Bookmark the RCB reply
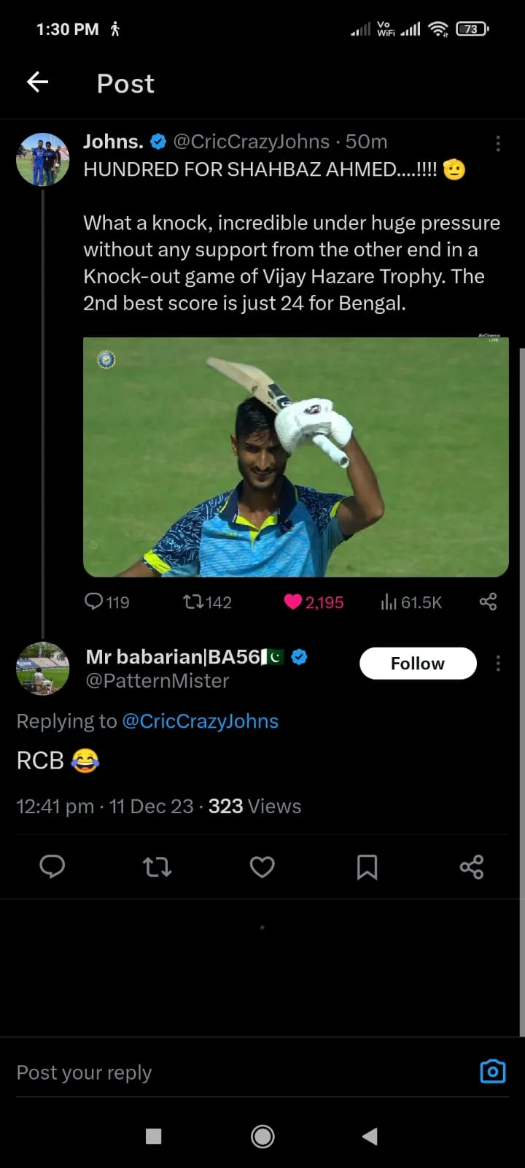 (367, 867)
